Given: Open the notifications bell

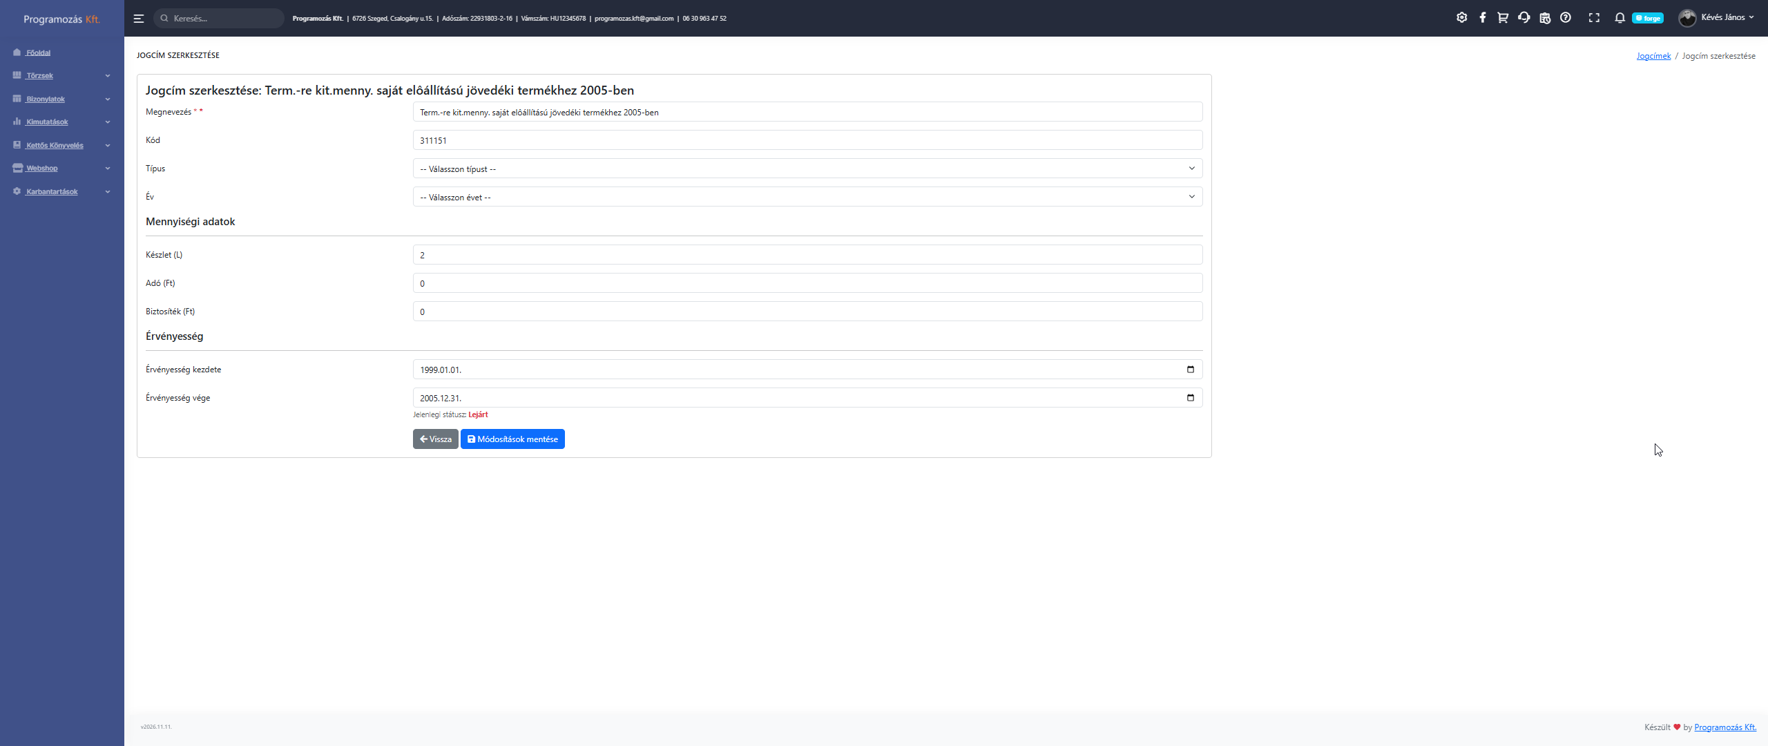Looking at the screenshot, I should (x=1620, y=18).
